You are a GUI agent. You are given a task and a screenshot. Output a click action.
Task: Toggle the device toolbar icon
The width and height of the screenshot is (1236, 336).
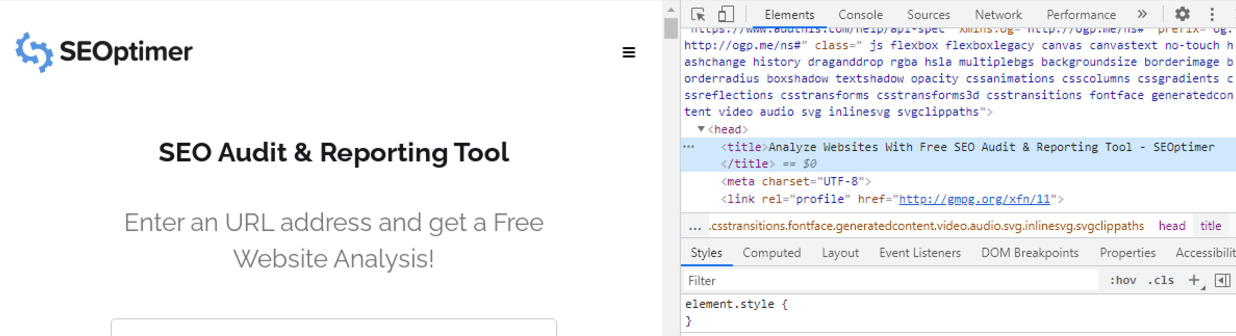point(726,15)
